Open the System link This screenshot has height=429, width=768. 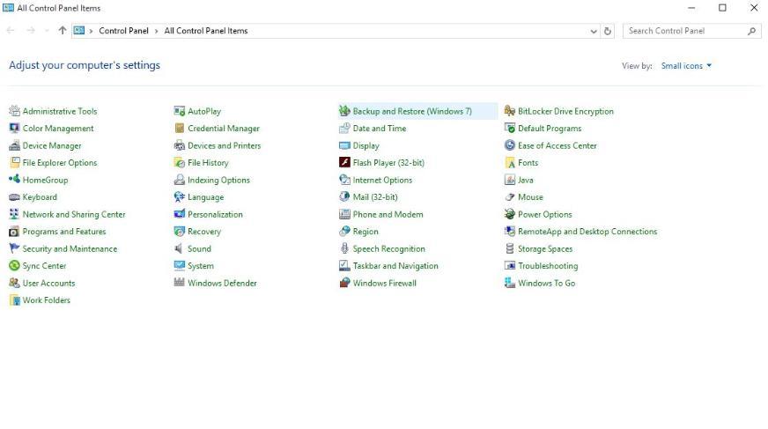tap(200, 266)
